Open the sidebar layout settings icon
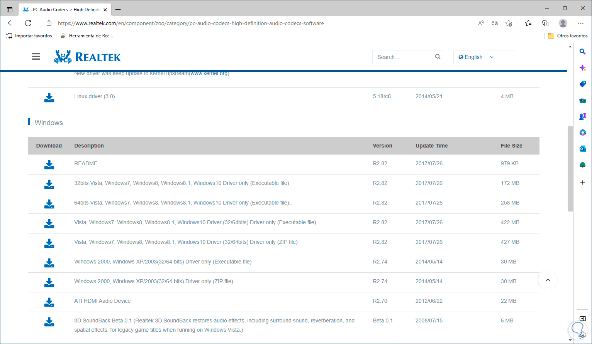 click(x=583, y=319)
